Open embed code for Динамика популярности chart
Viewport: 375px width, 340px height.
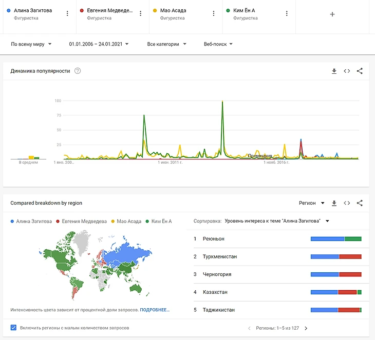click(x=347, y=71)
